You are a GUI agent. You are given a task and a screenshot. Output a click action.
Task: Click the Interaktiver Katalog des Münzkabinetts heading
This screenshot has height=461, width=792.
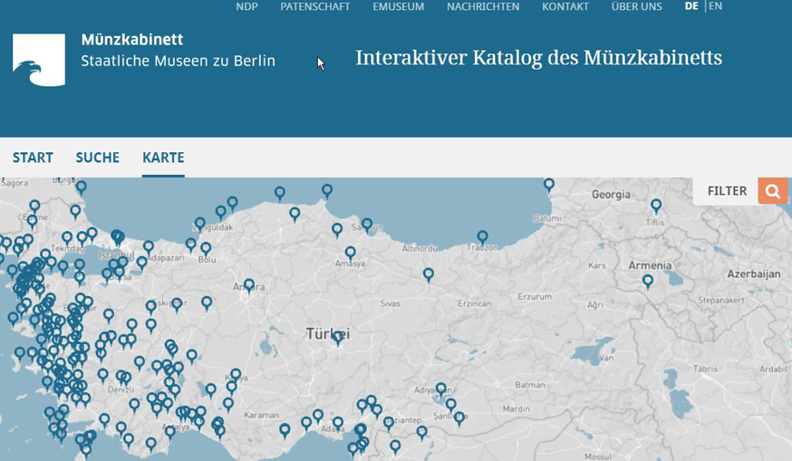pyautogui.click(x=538, y=58)
